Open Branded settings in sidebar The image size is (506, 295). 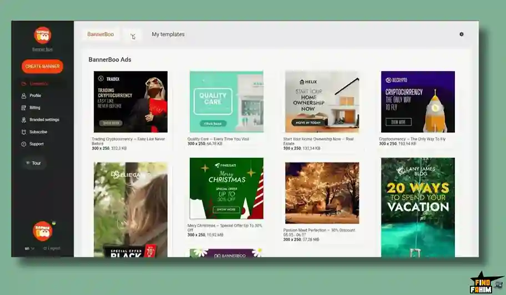(44, 120)
